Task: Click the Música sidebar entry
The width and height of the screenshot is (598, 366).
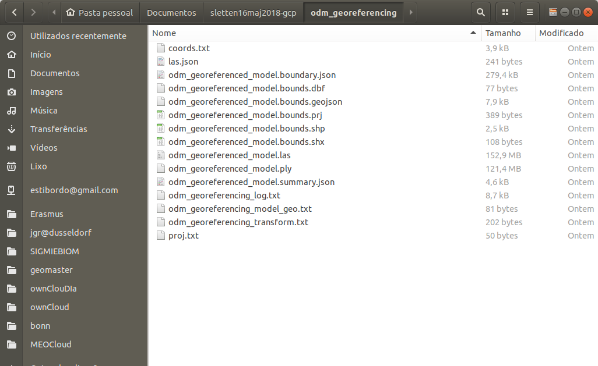Action: click(x=44, y=111)
